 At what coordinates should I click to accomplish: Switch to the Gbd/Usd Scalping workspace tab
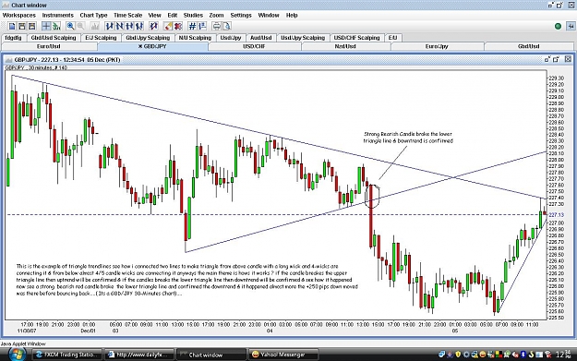click(x=54, y=38)
